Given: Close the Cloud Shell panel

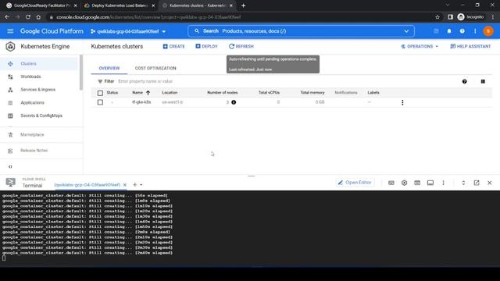Looking at the screenshot, I should [x=490, y=183].
